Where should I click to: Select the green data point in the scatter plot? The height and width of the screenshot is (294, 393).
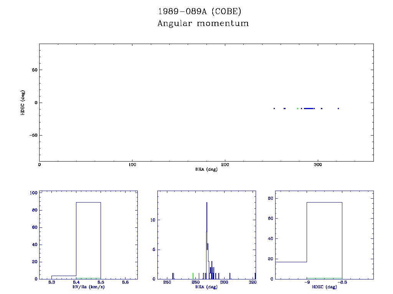click(297, 108)
